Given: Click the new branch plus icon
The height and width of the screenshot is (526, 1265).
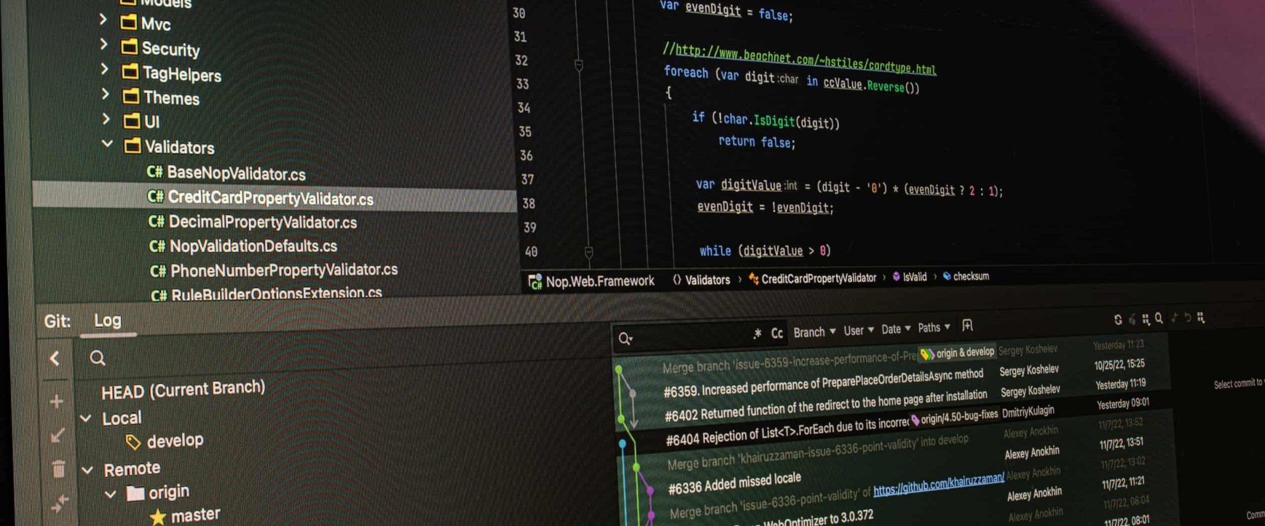Looking at the screenshot, I should (56, 402).
